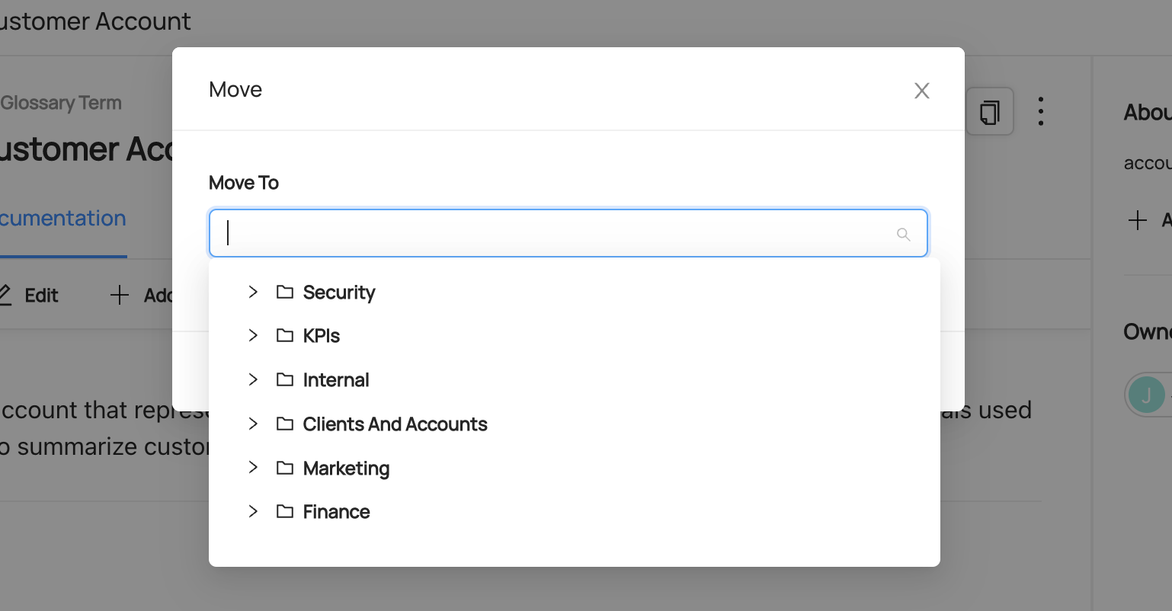Viewport: 1172px width, 611px height.
Task: Expand the Marketing glossary node
Action: [253, 469]
